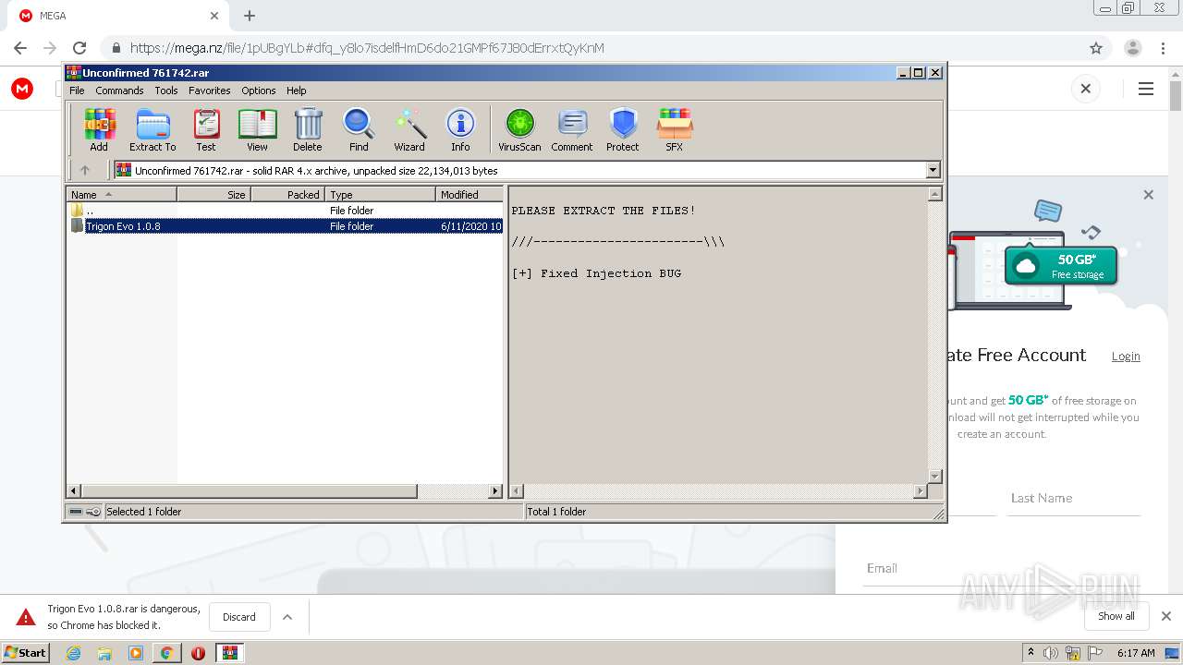Click the system tray volume icon
1183x665 pixels.
(x=1051, y=653)
